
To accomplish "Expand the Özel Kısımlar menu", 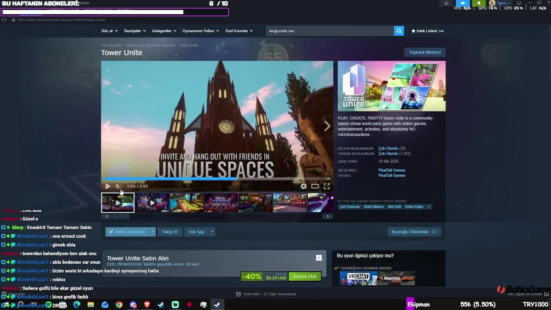I will 239,31.
